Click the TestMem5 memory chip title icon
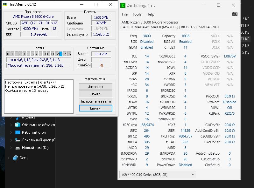Screen dimensions: 254x188 pyautogui.click(x=5, y=4)
